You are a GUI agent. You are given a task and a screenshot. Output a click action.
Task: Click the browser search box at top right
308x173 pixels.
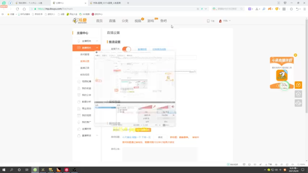pos(228,9)
